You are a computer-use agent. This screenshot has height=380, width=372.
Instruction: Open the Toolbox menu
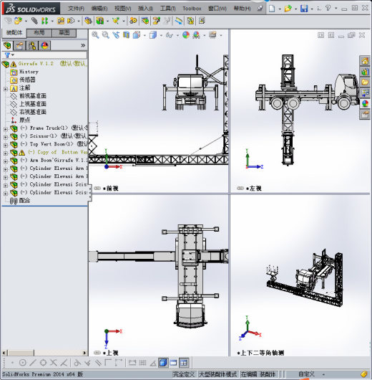[192, 9]
